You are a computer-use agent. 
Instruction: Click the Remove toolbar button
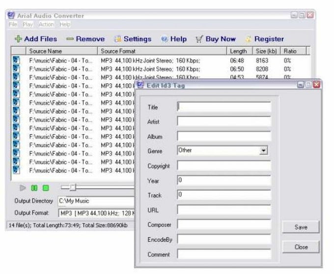click(x=85, y=39)
